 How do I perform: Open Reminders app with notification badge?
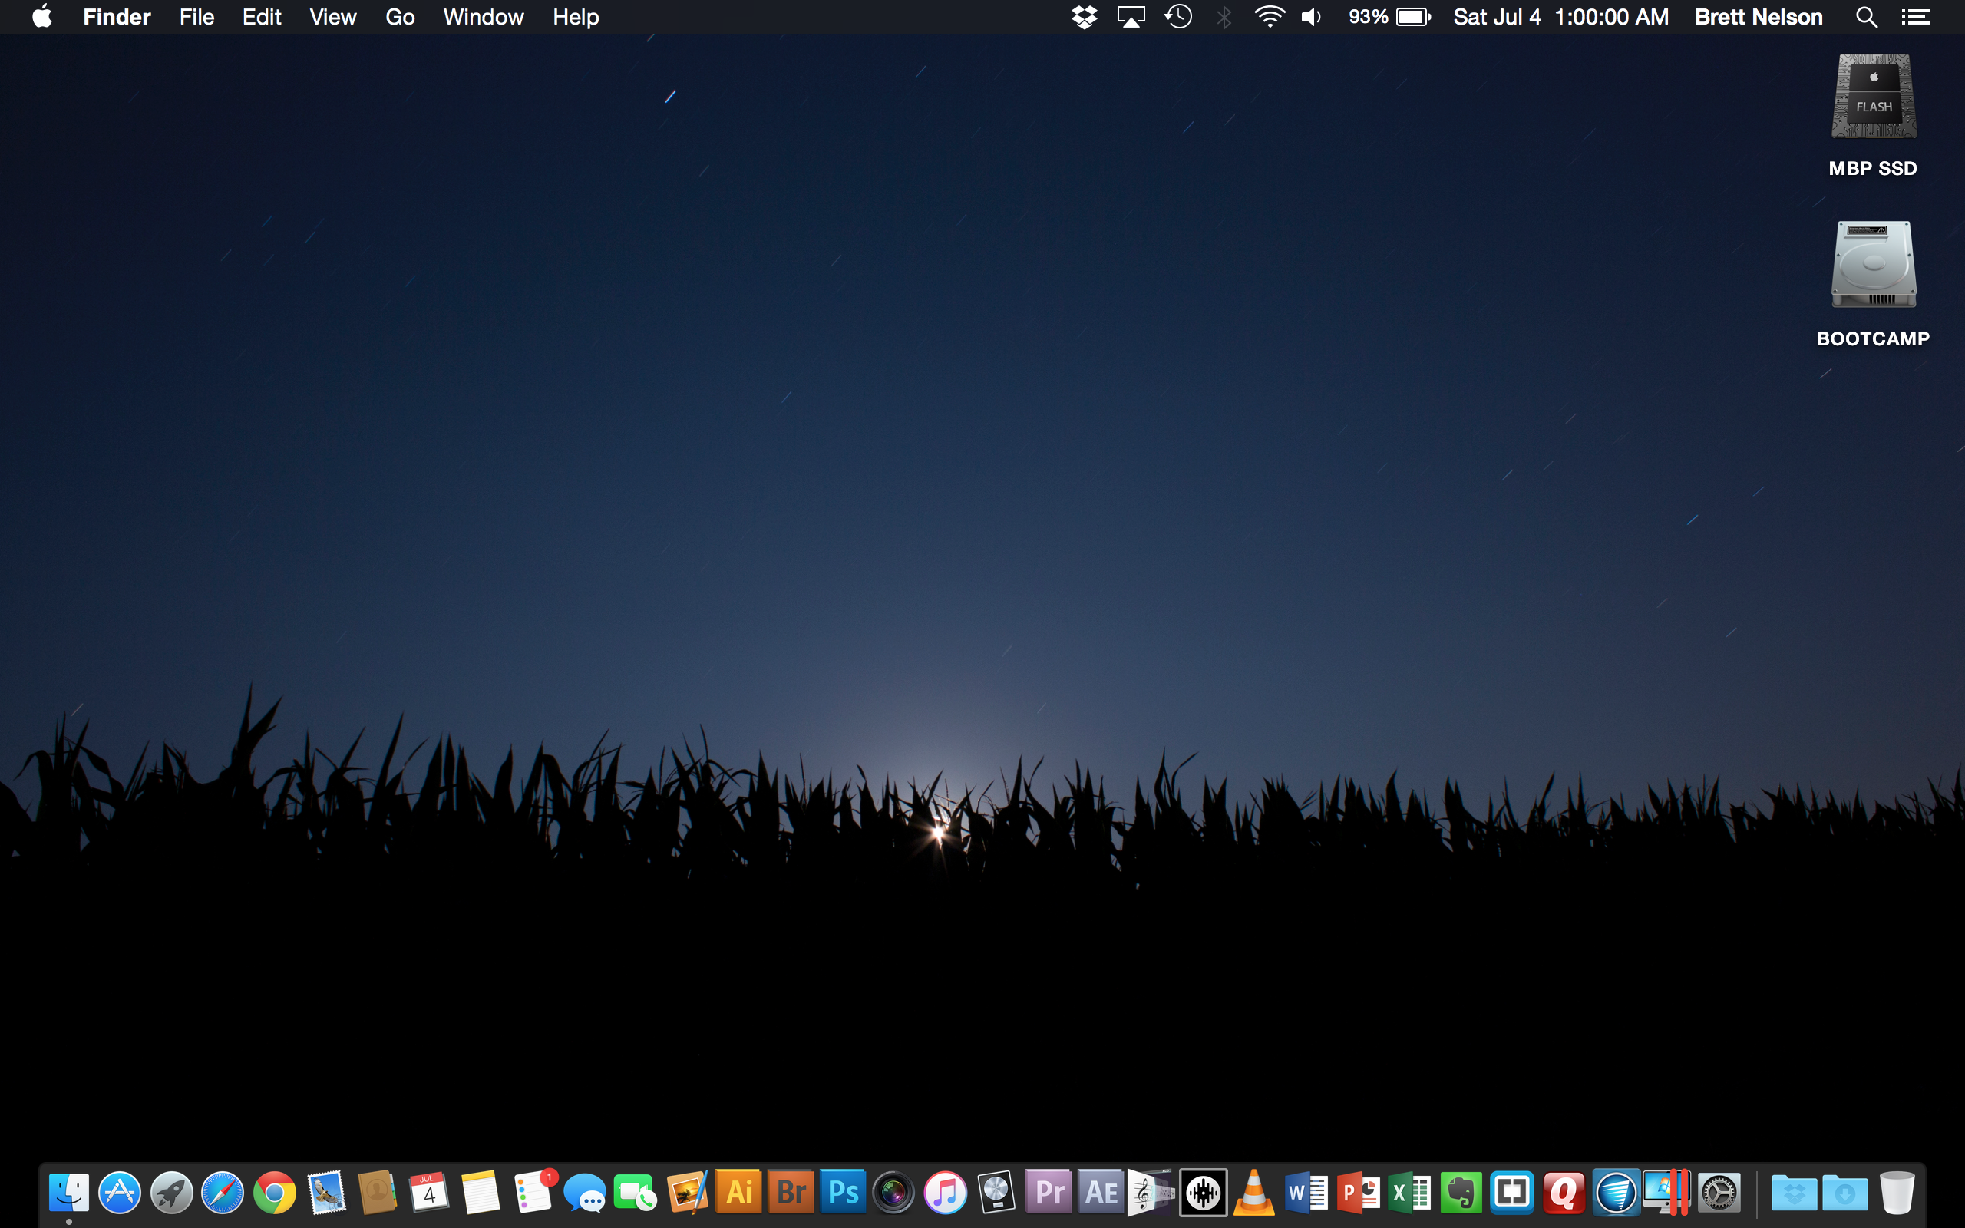click(533, 1192)
